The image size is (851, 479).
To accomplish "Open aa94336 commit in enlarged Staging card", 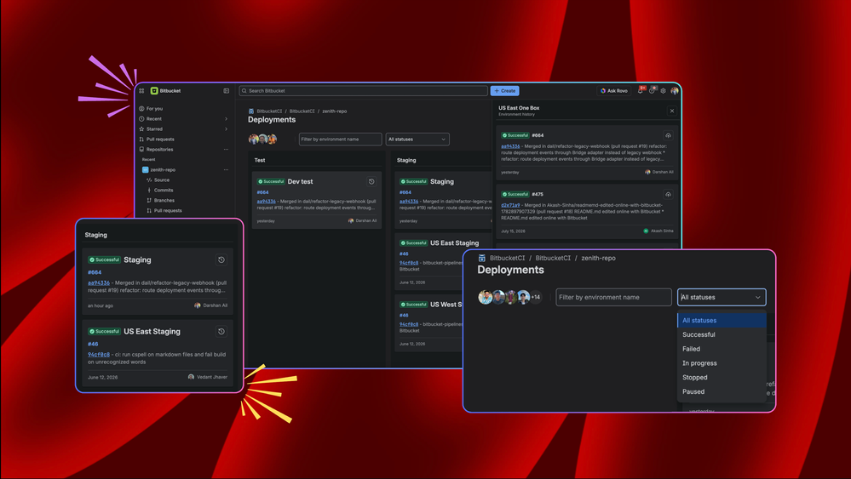I will [99, 282].
